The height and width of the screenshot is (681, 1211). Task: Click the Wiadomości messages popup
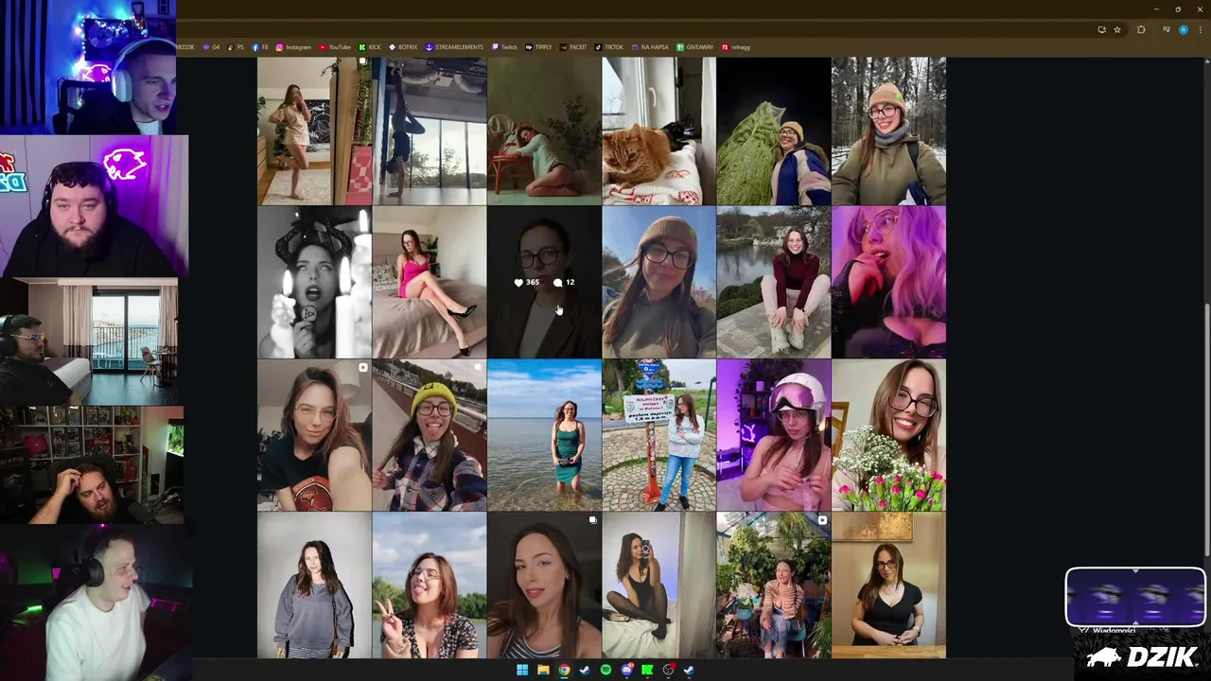pyautogui.click(x=1114, y=630)
